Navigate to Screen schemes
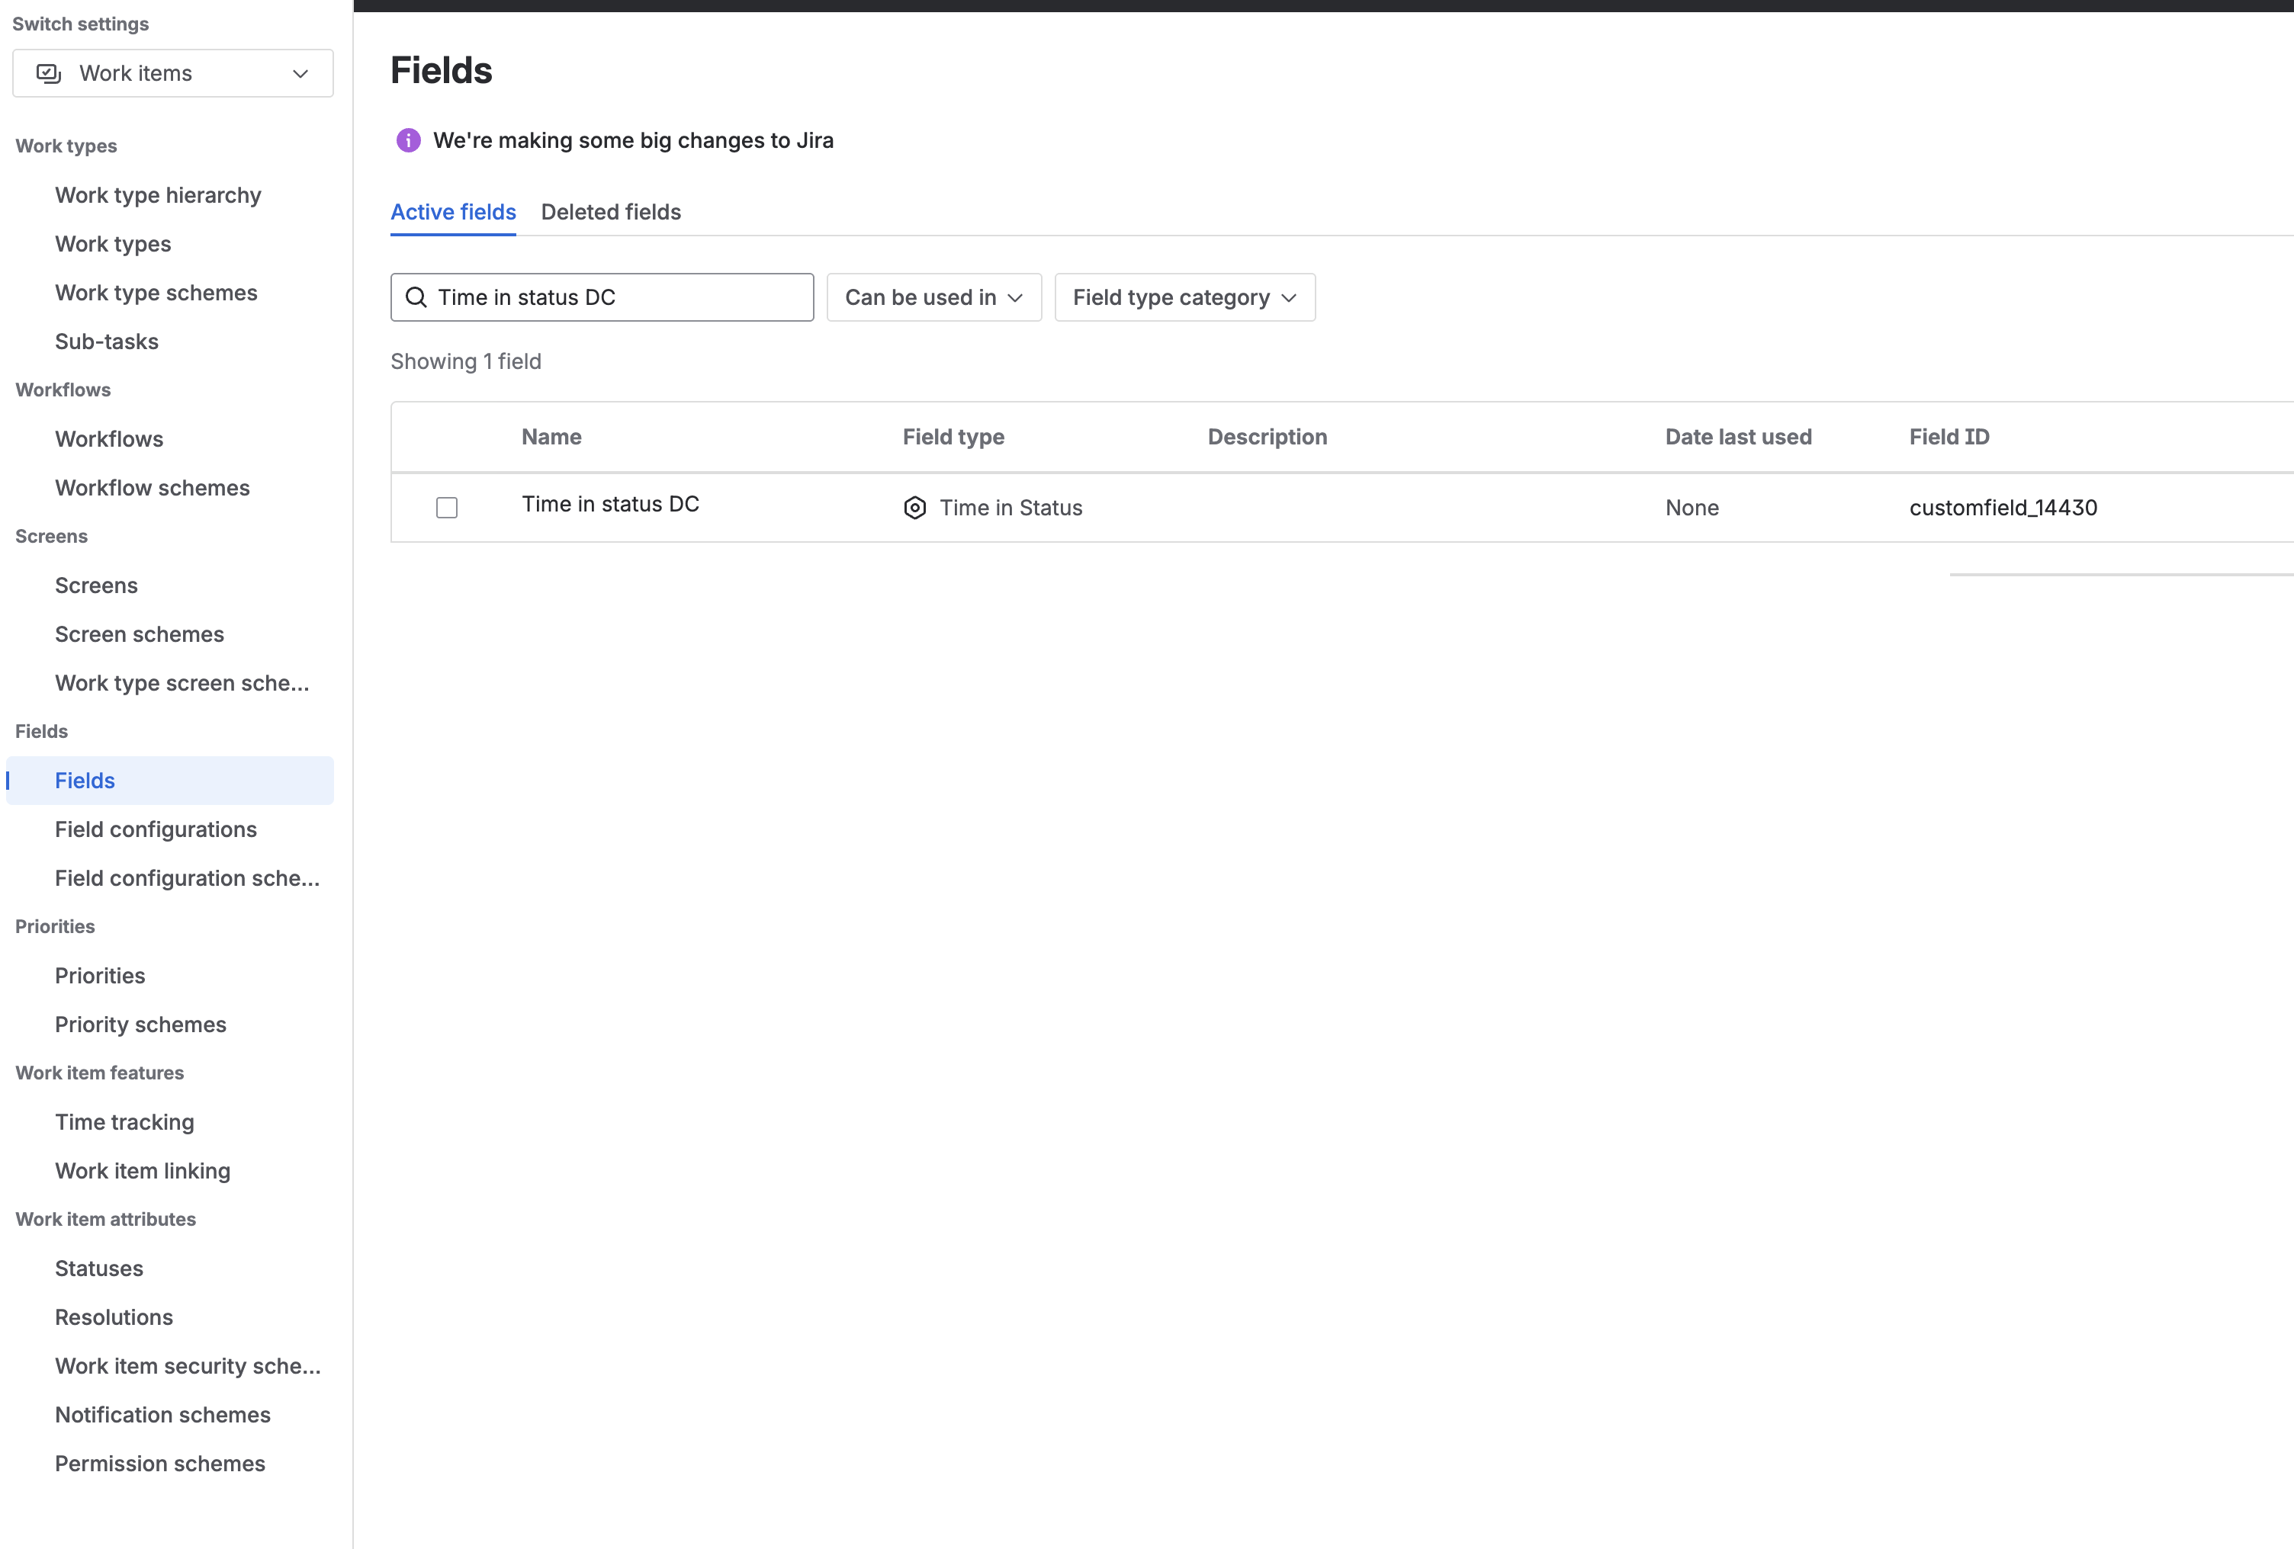2294x1549 pixels. coord(139,634)
